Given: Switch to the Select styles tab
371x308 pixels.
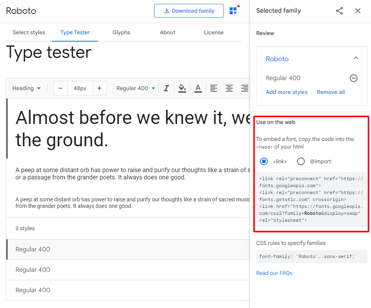Looking at the screenshot, I should [29, 32].
